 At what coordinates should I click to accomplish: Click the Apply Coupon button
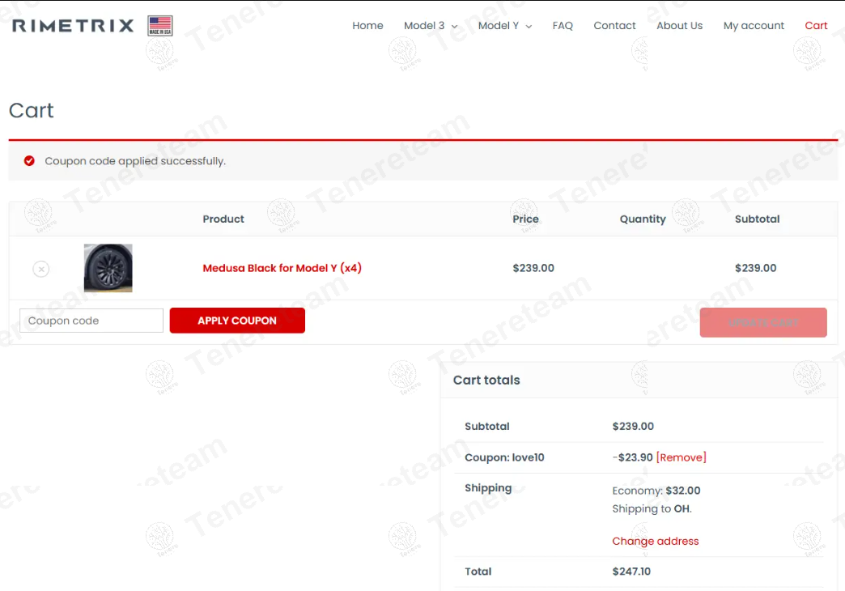(x=237, y=321)
